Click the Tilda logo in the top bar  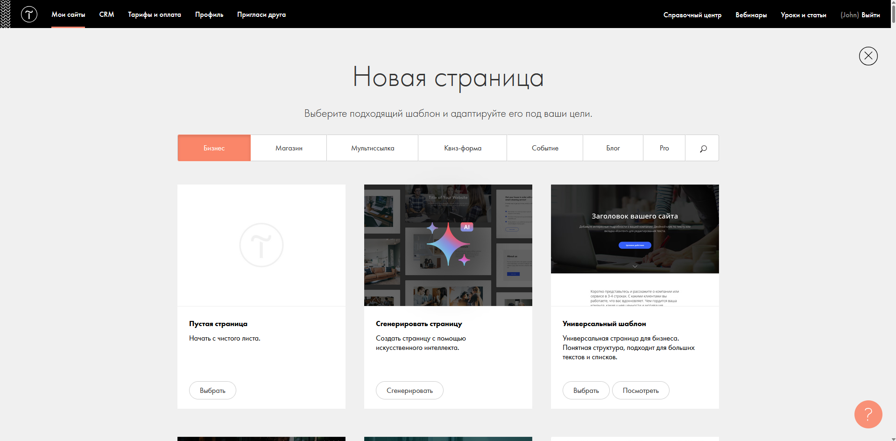click(x=29, y=14)
